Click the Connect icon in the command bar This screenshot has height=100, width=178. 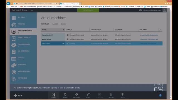[54, 94]
